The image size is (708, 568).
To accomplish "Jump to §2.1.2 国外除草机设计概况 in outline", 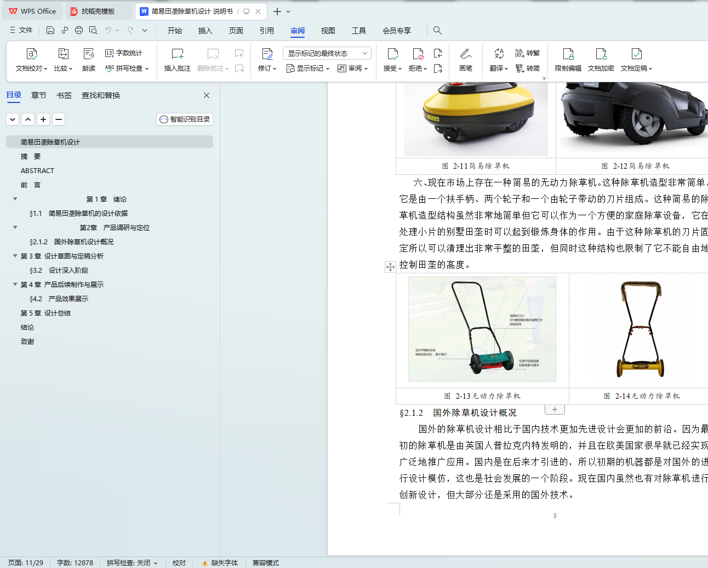I will pyautogui.click(x=71, y=242).
